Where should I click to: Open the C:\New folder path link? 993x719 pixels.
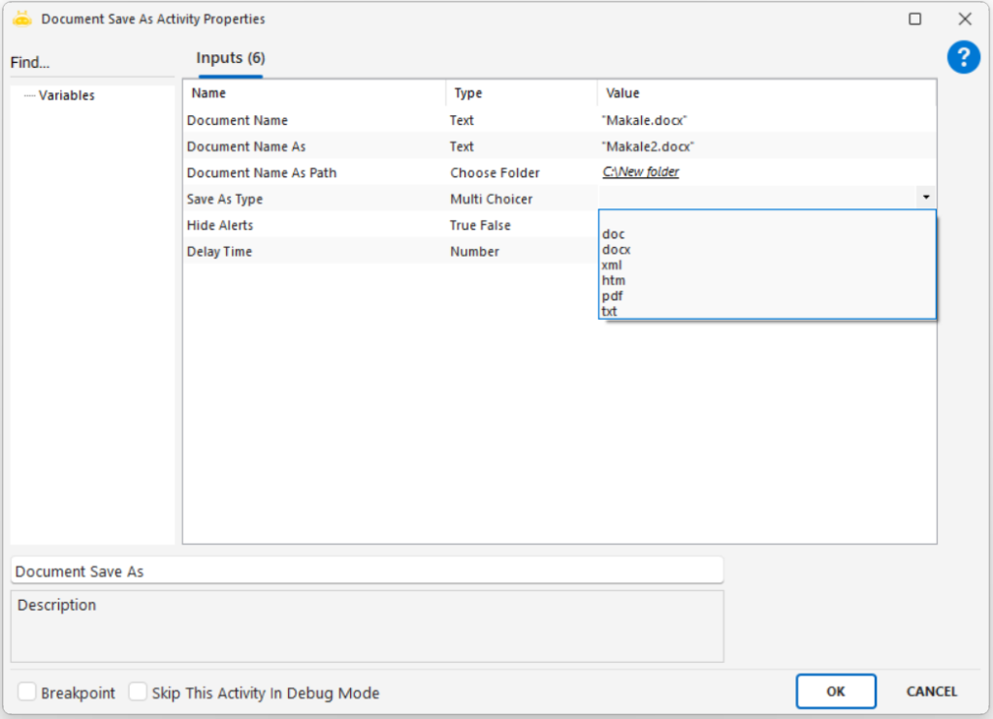tap(640, 172)
